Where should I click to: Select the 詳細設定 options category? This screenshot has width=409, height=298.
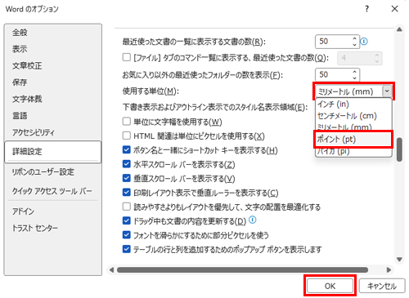(x=53, y=152)
